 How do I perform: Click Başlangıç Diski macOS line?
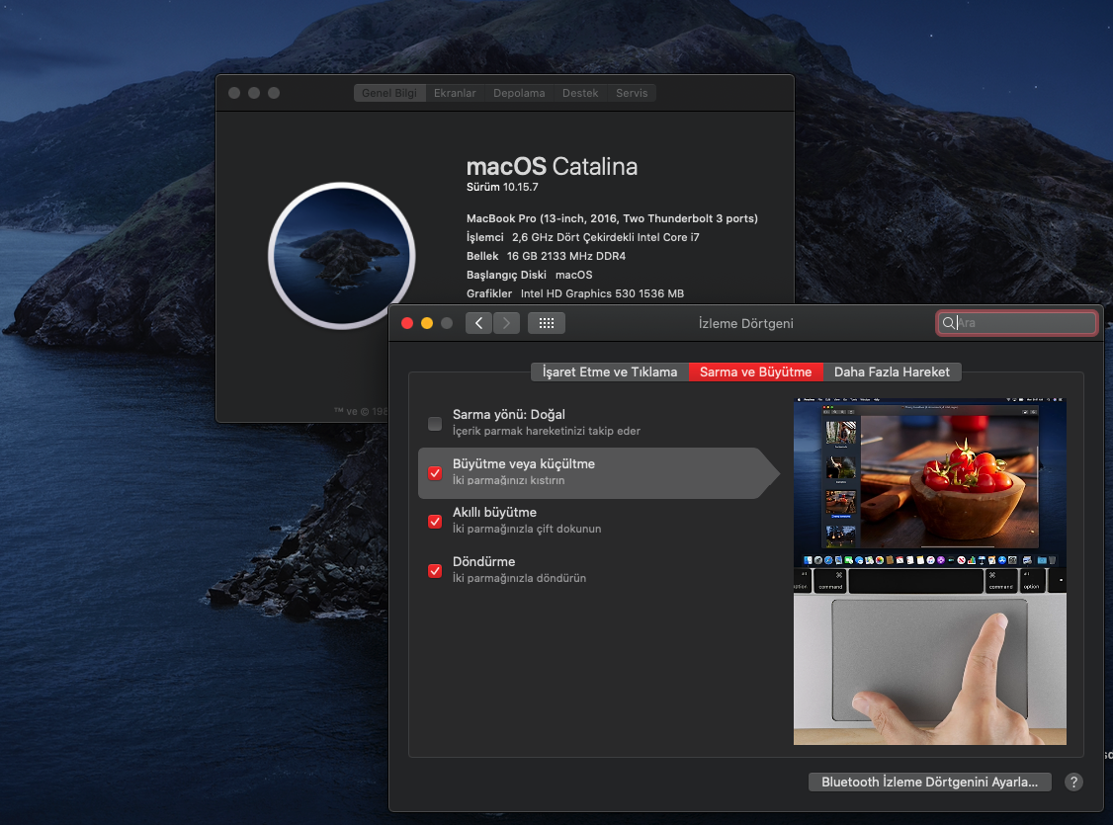pos(530,276)
